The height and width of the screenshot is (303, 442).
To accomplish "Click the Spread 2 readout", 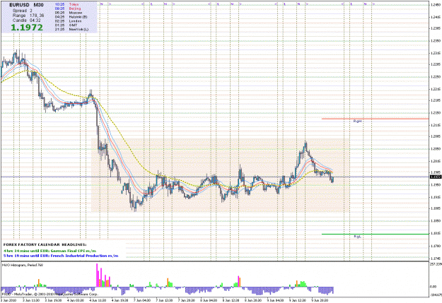I will click(x=23, y=11).
